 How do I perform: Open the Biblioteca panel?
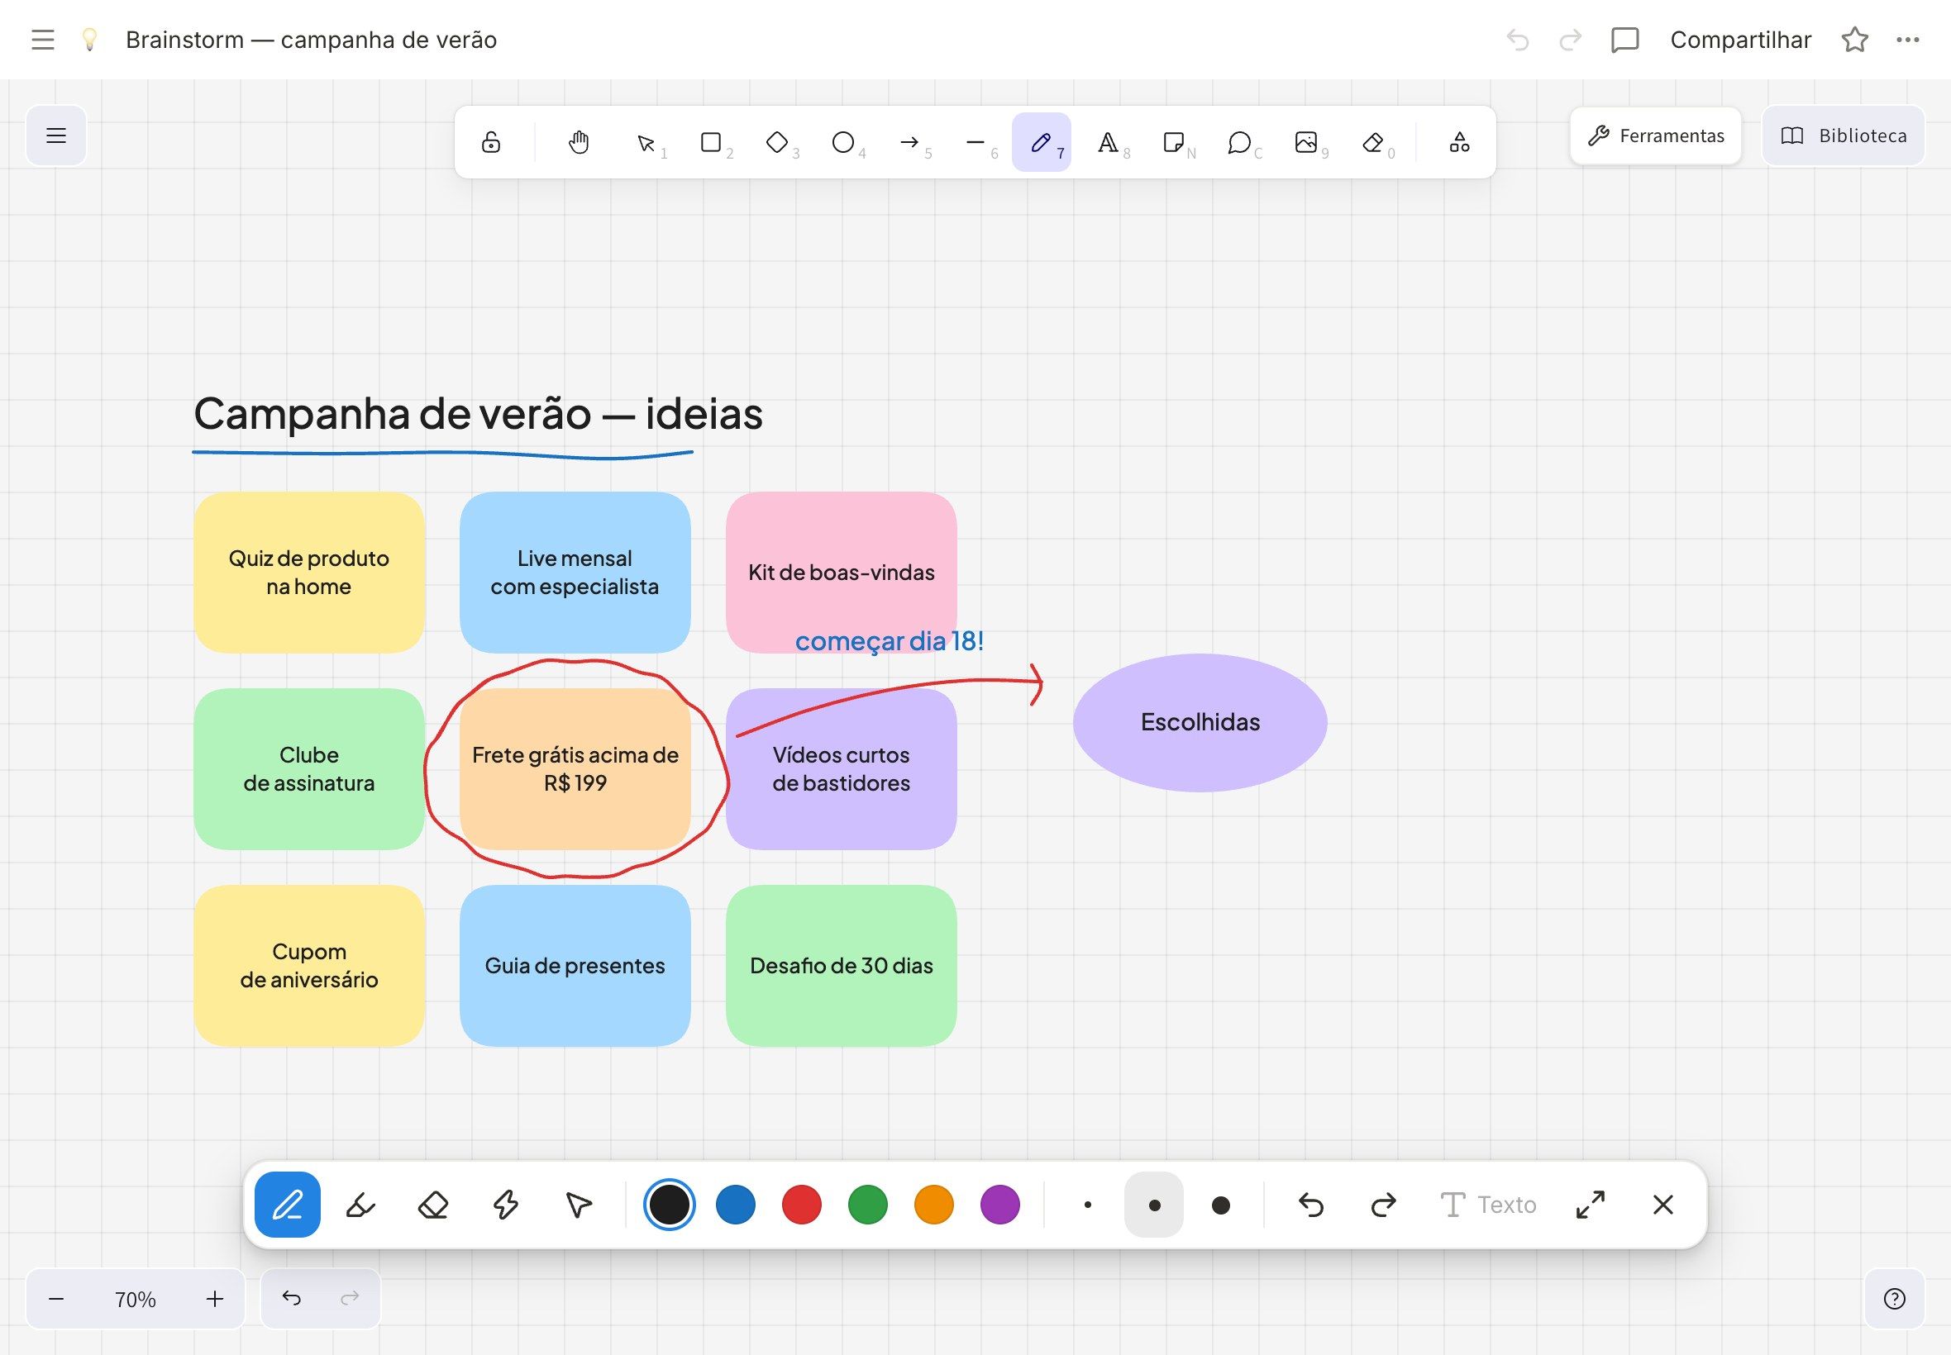pos(1844,135)
